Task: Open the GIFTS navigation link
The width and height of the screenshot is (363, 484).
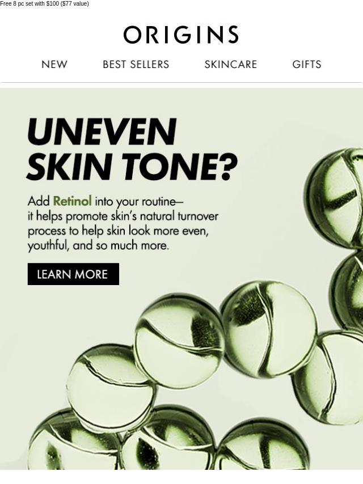Action: pos(307,64)
